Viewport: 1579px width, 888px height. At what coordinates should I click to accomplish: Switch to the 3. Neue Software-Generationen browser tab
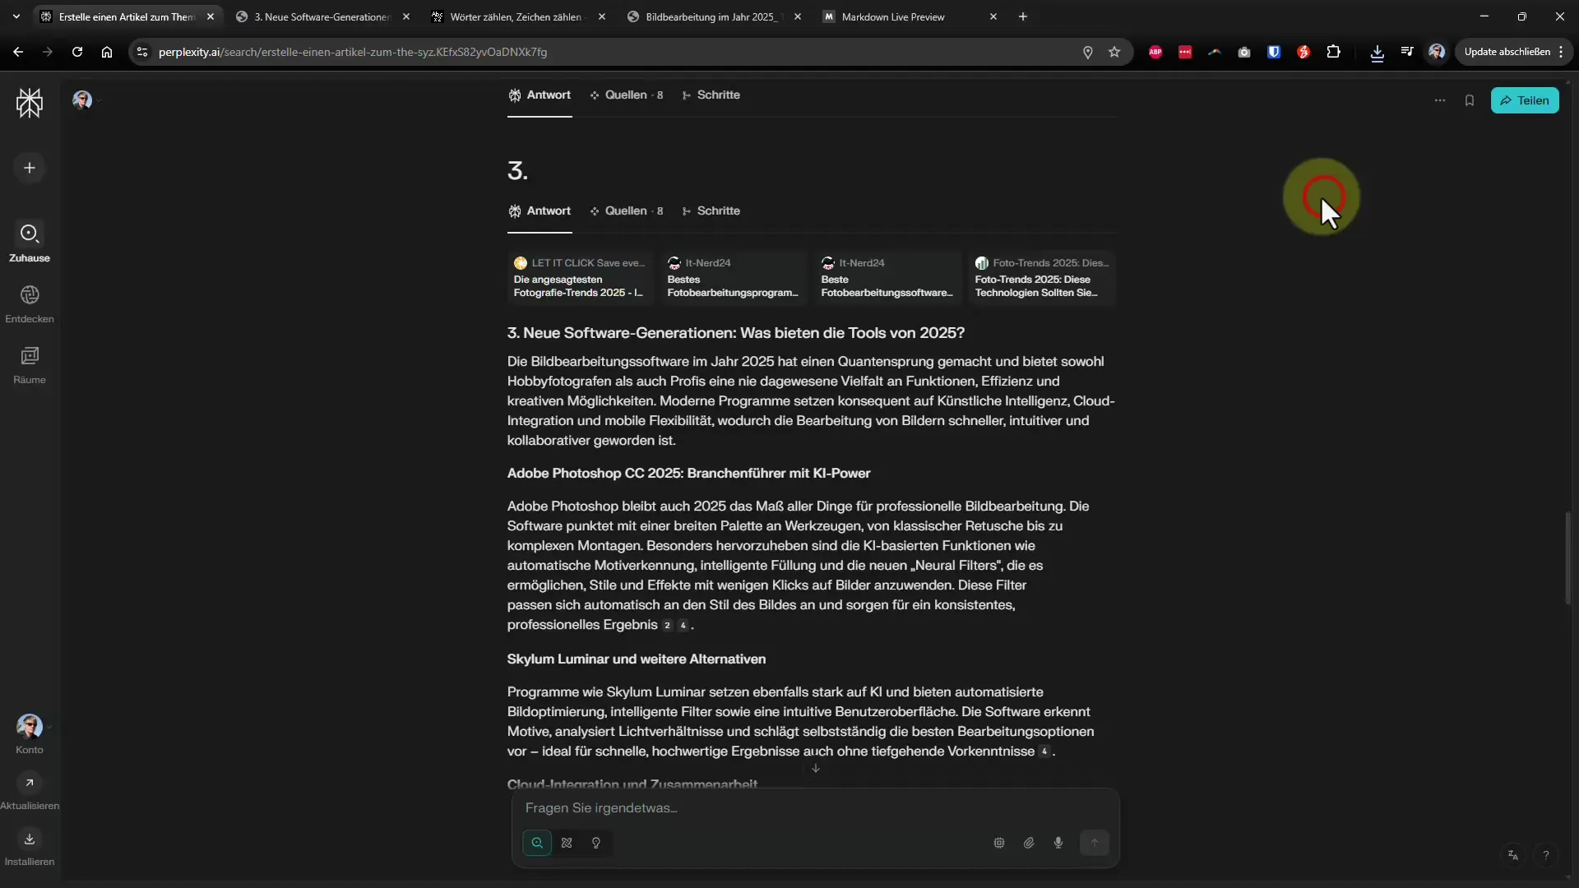pyautogui.click(x=322, y=16)
